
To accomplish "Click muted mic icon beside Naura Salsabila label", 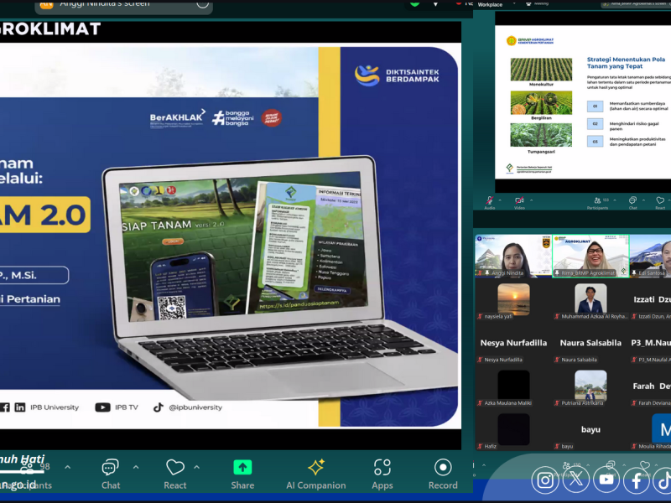I will click(x=557, y=360).
